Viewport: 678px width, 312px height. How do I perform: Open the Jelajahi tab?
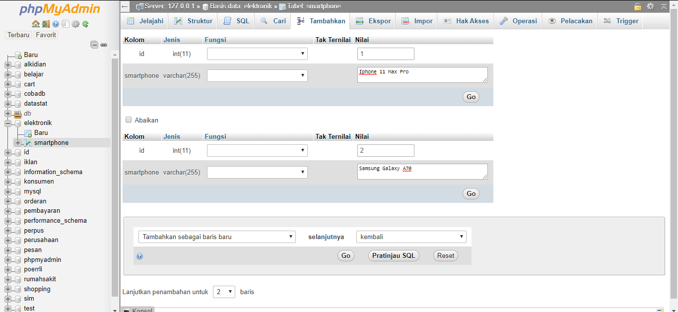(x=145, y=21)
